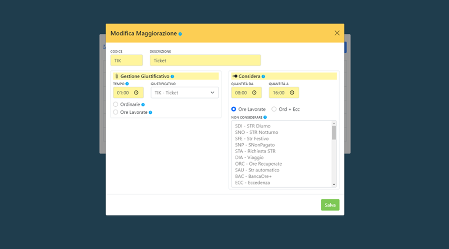This screenshot has width=449, height=249.
Task: Click info icon next to Considera heading
Action: pyautogui.click(x=263, y=76)
